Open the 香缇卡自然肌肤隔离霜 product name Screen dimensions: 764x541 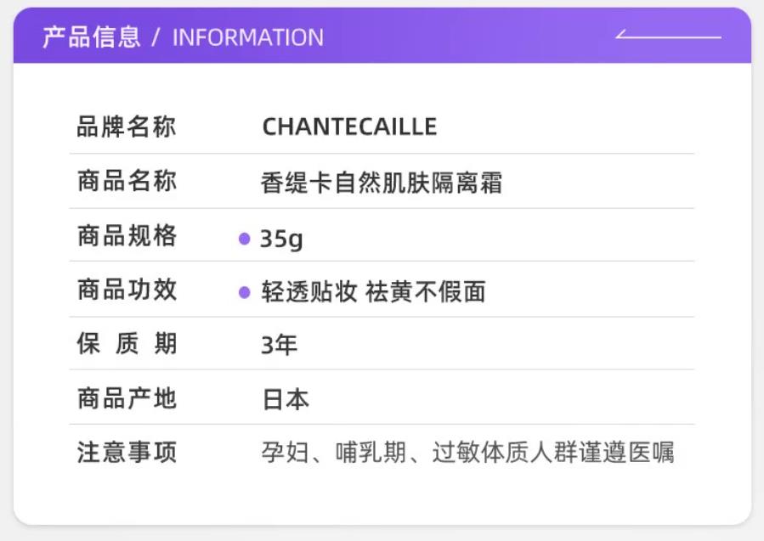pyautogui.click(x=382, y=183)
